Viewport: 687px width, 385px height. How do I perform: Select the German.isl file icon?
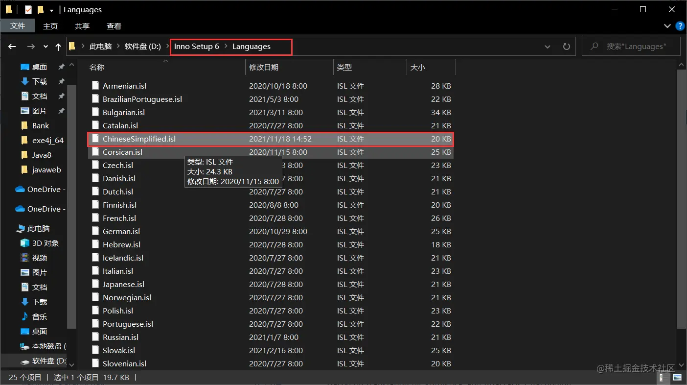(95, 231)
